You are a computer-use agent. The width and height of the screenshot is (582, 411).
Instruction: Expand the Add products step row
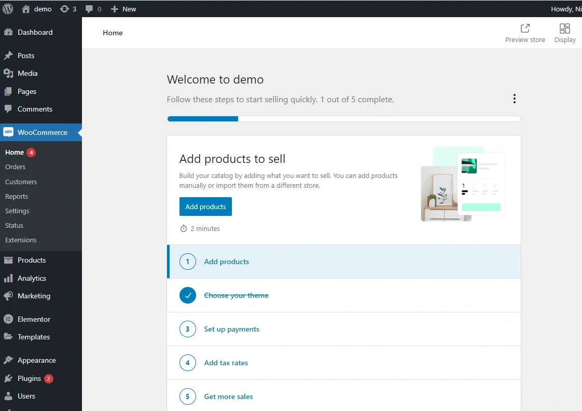point(226,262)
